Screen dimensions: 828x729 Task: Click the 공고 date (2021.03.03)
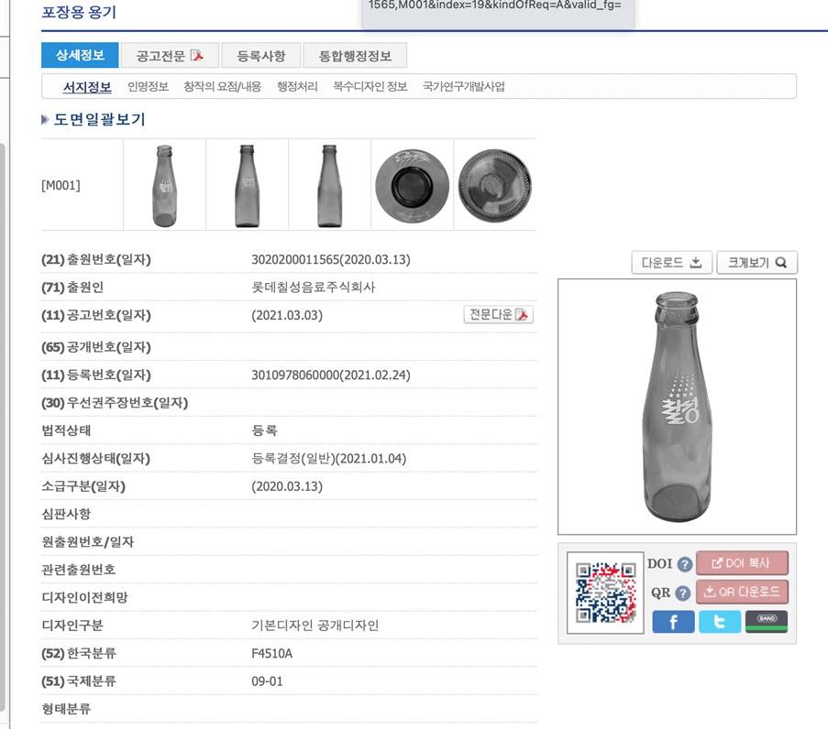(287, 315)
